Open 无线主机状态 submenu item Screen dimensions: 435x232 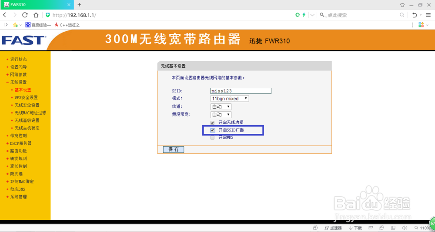(27, 128)
